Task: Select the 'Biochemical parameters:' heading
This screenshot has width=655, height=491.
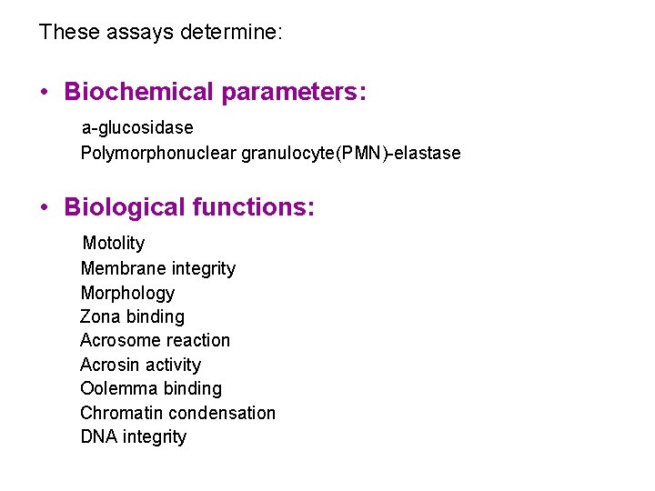Action: [215, 93]
